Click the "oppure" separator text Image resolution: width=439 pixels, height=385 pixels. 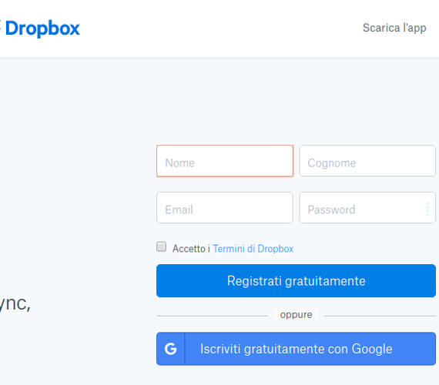pos(296,315)
